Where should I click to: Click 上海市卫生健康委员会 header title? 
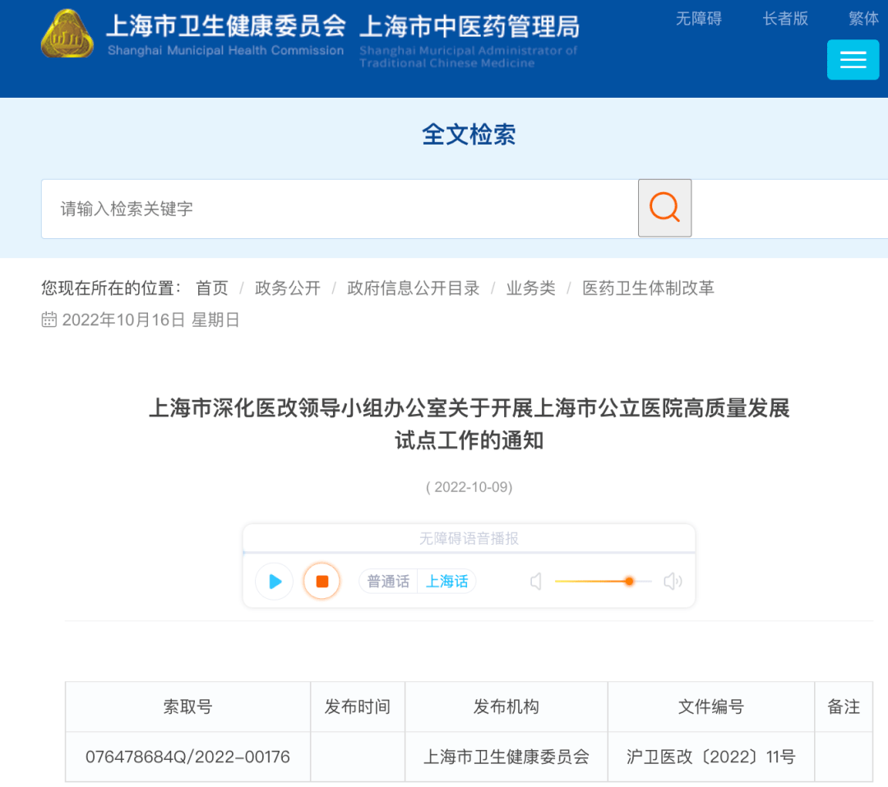(226, 25)
